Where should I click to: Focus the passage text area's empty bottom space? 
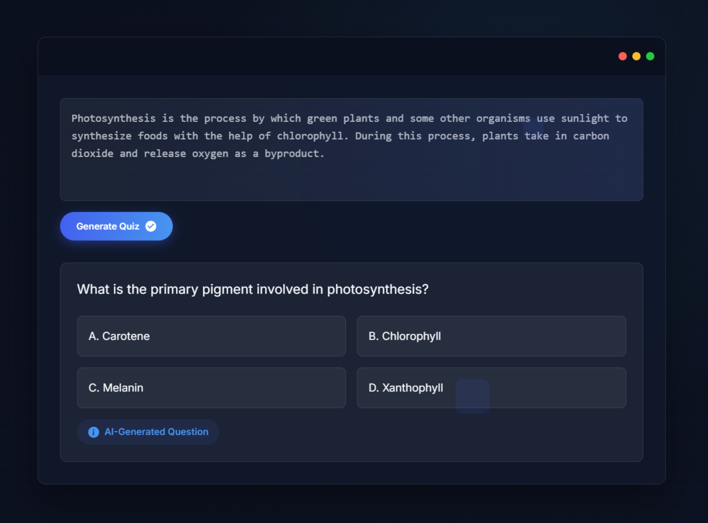coord(351,181)
